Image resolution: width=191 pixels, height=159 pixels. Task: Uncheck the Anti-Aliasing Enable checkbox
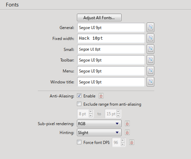coord(79,96)
